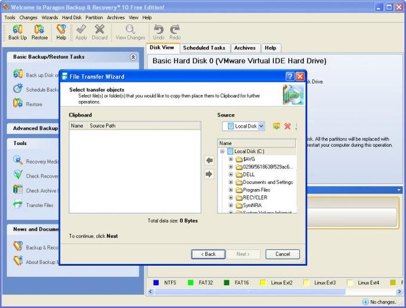
Task: Click the NTFS blue legend swatch
Action: (x=156, y=283)
